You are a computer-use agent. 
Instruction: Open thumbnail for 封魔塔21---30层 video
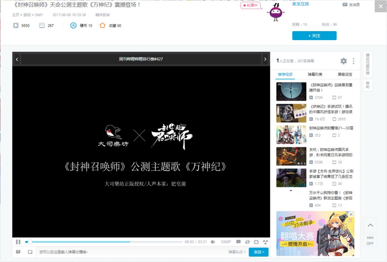(x=291, y=135)
